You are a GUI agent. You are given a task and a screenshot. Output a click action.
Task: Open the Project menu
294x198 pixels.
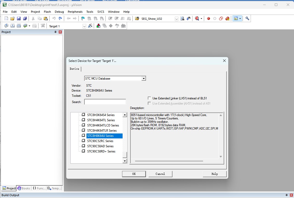coord(35,12)
